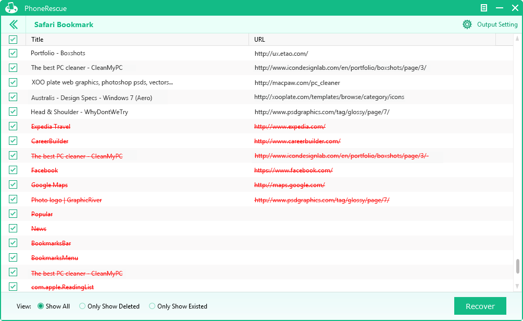Toggle the select-all checkbox in header

[x=13, y=40]
